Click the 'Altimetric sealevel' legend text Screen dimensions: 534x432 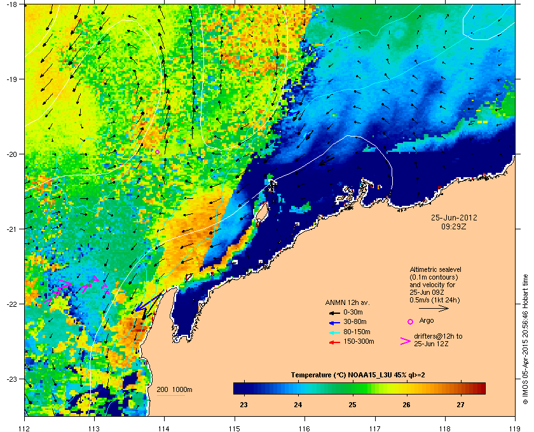(x=435, y=269)
